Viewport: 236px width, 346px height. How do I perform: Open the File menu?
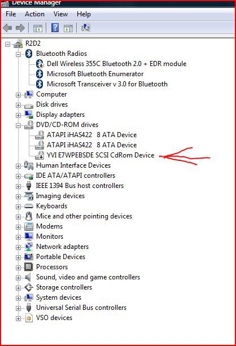[x=11, y=14]
